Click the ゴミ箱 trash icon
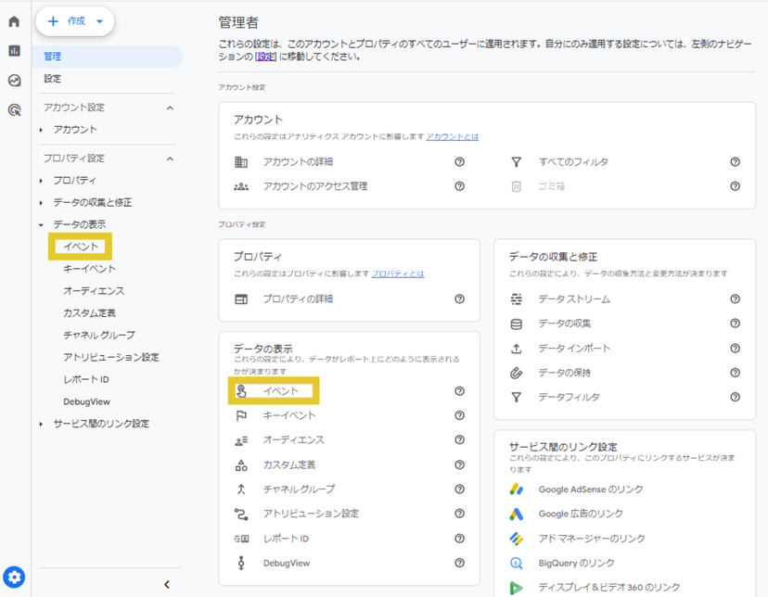The height and width of the screenshot is (597, 768). click(517, 186)
